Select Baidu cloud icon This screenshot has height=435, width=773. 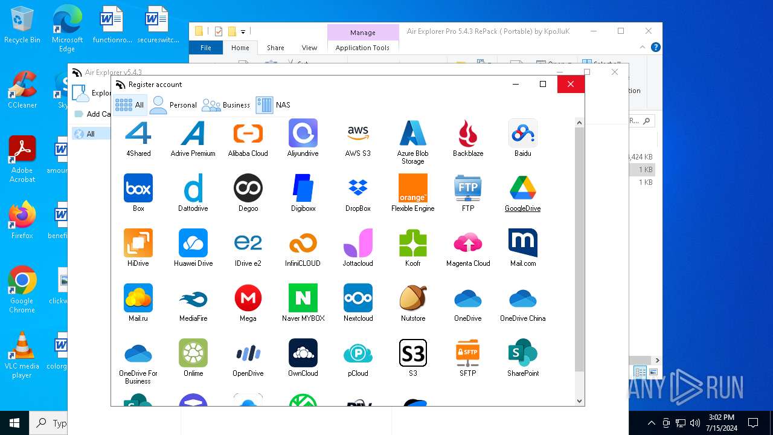tap(523, 138)
